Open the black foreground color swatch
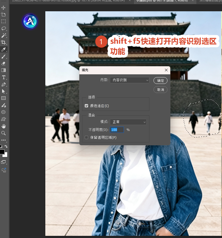Viewport: 222px width, 238px height. [2, 152]
